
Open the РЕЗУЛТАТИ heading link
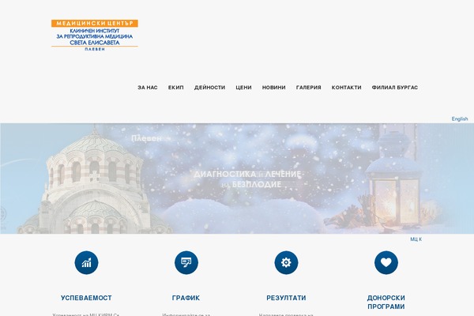(x=286, y=298)
